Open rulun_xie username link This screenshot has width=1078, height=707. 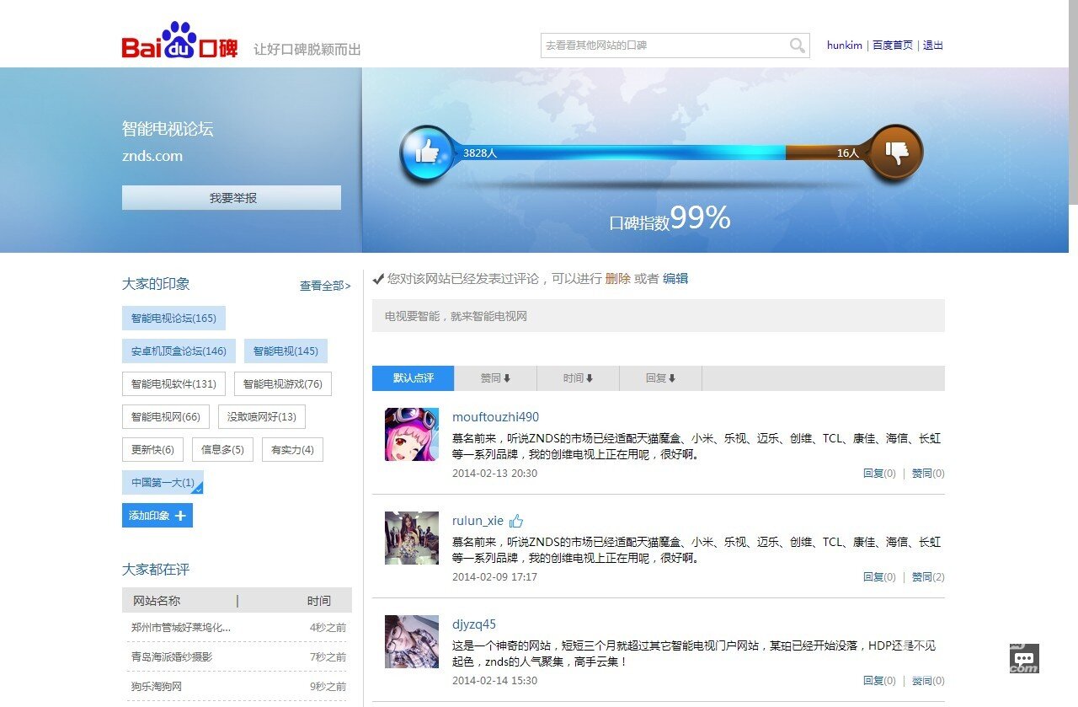click(478, 521)
